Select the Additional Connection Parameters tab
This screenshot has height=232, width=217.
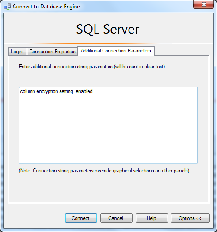click(x=116, y=51)
